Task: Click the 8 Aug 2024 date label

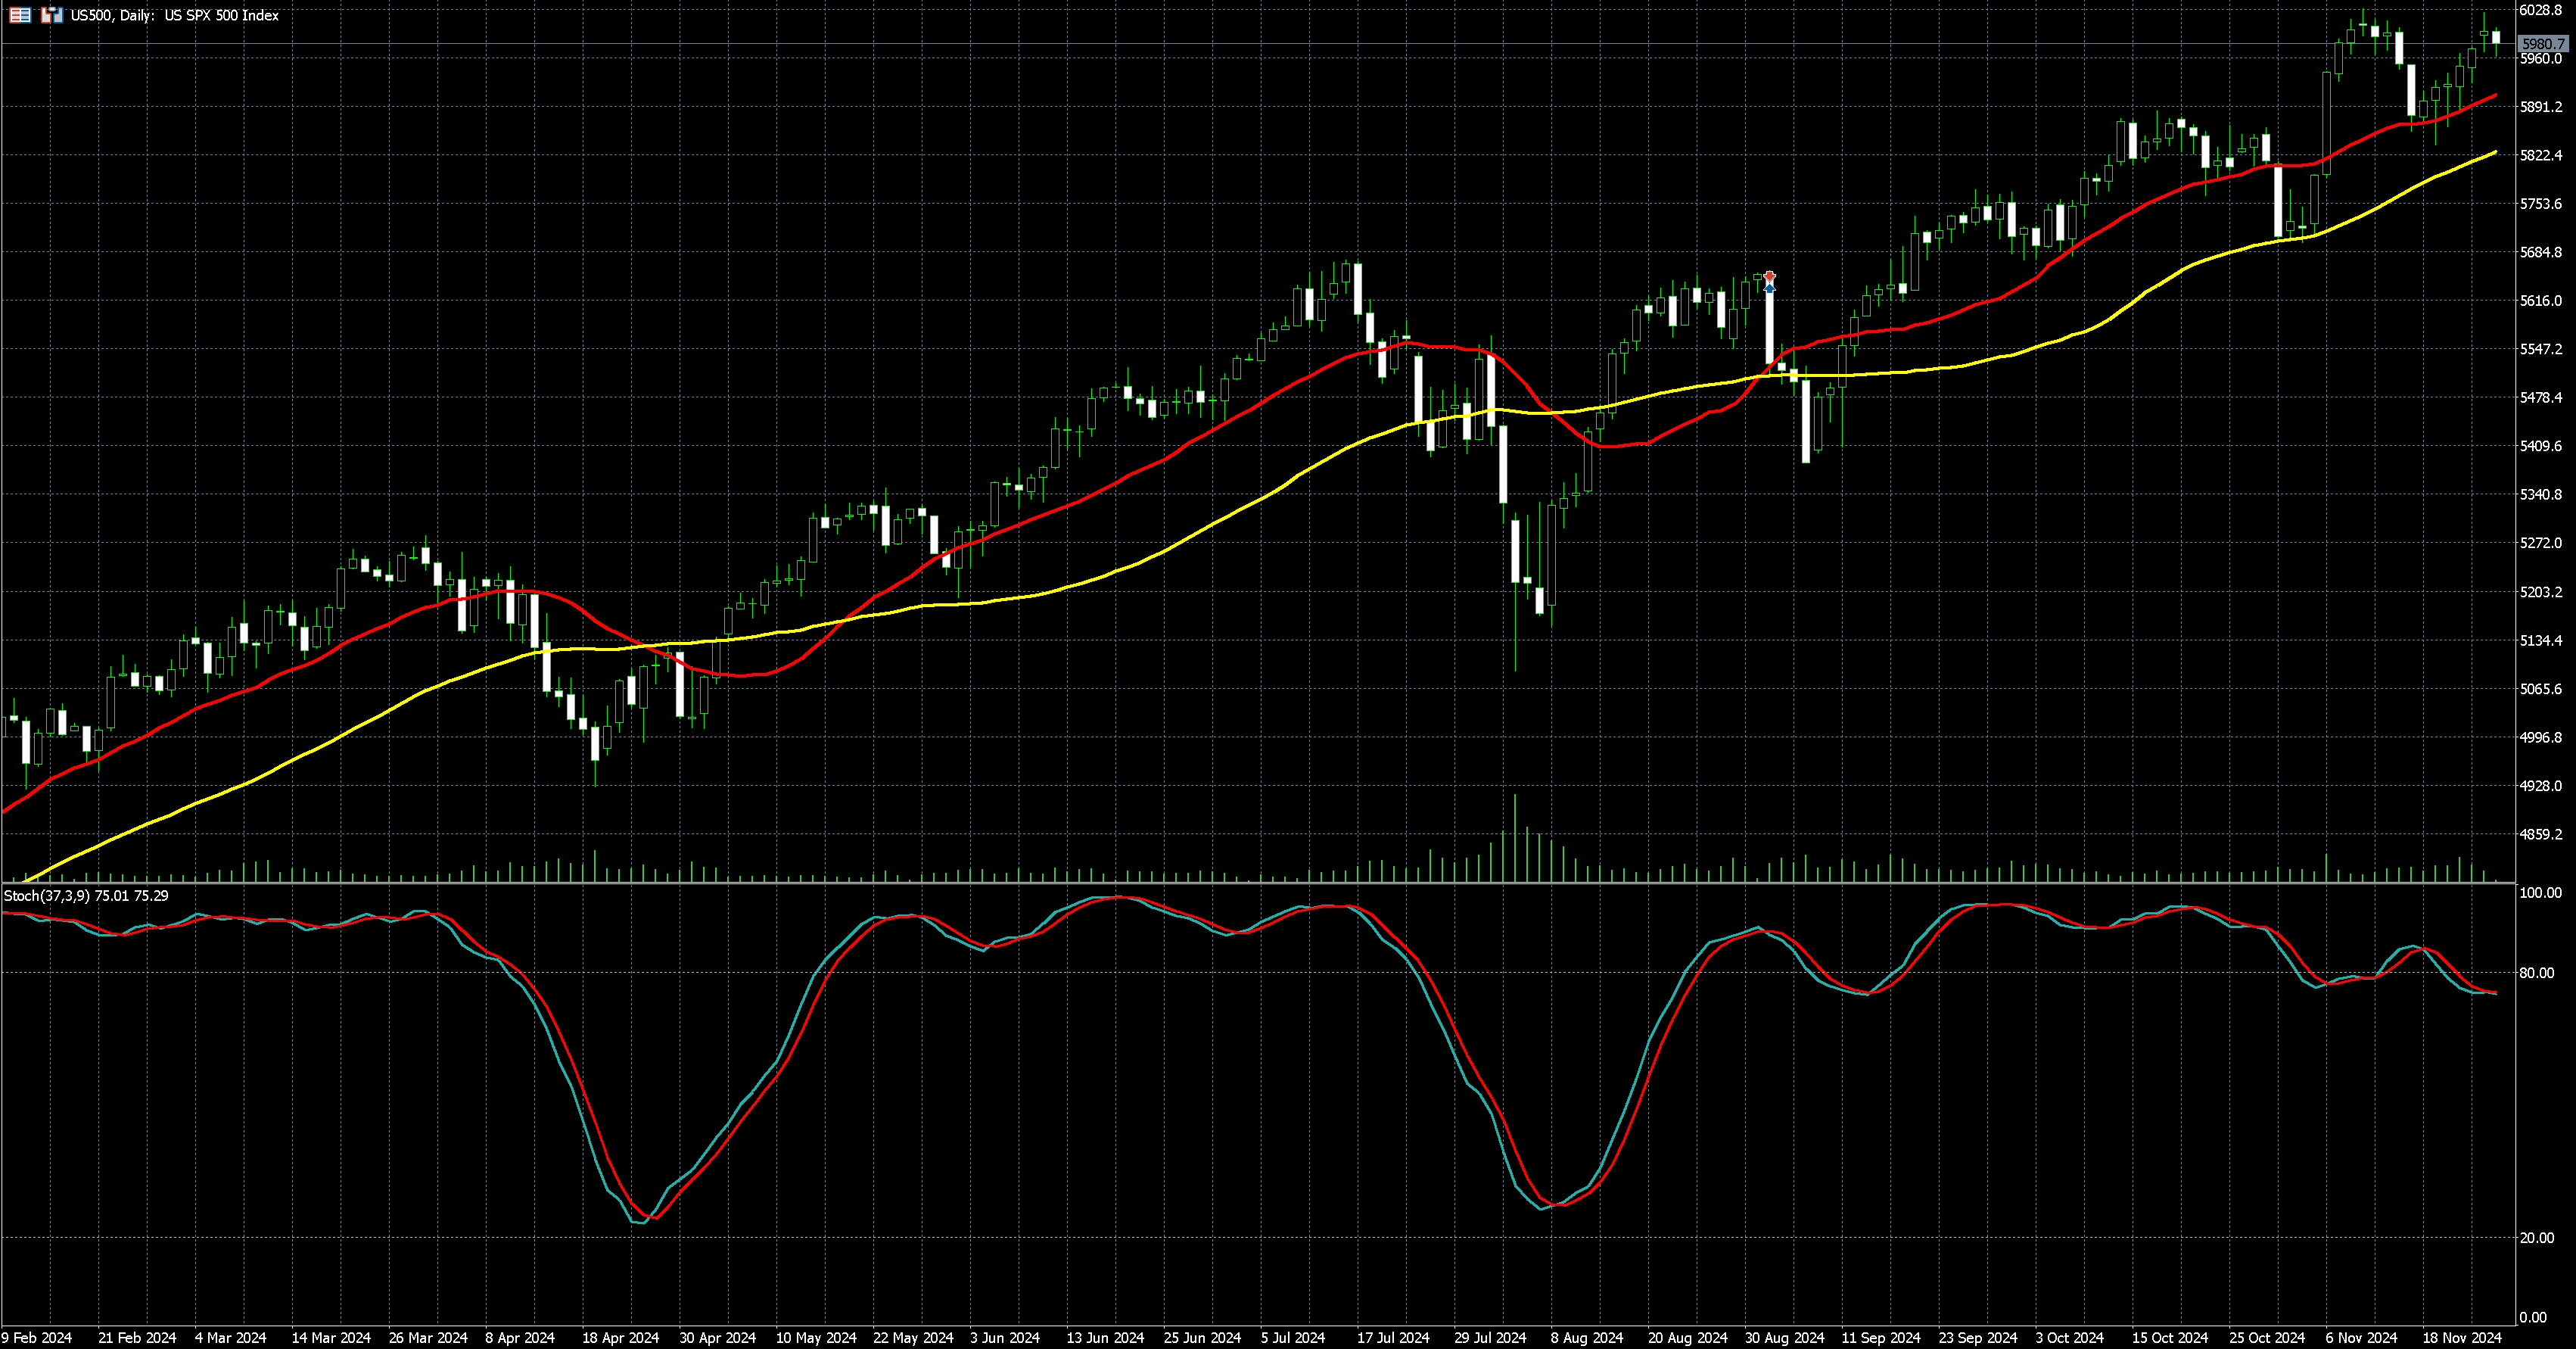Action: tap(1587, 1337)
